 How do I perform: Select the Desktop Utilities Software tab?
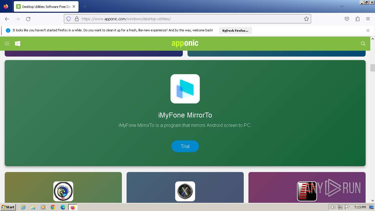(x=46, y=6)
